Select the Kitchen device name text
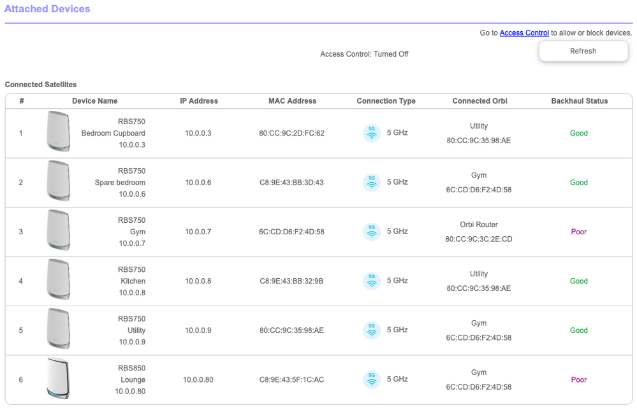The image size is (637, 417). [133, 281]
